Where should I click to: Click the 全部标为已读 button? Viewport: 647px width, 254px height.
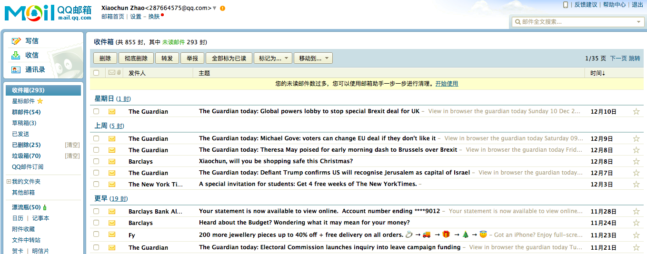229,58
